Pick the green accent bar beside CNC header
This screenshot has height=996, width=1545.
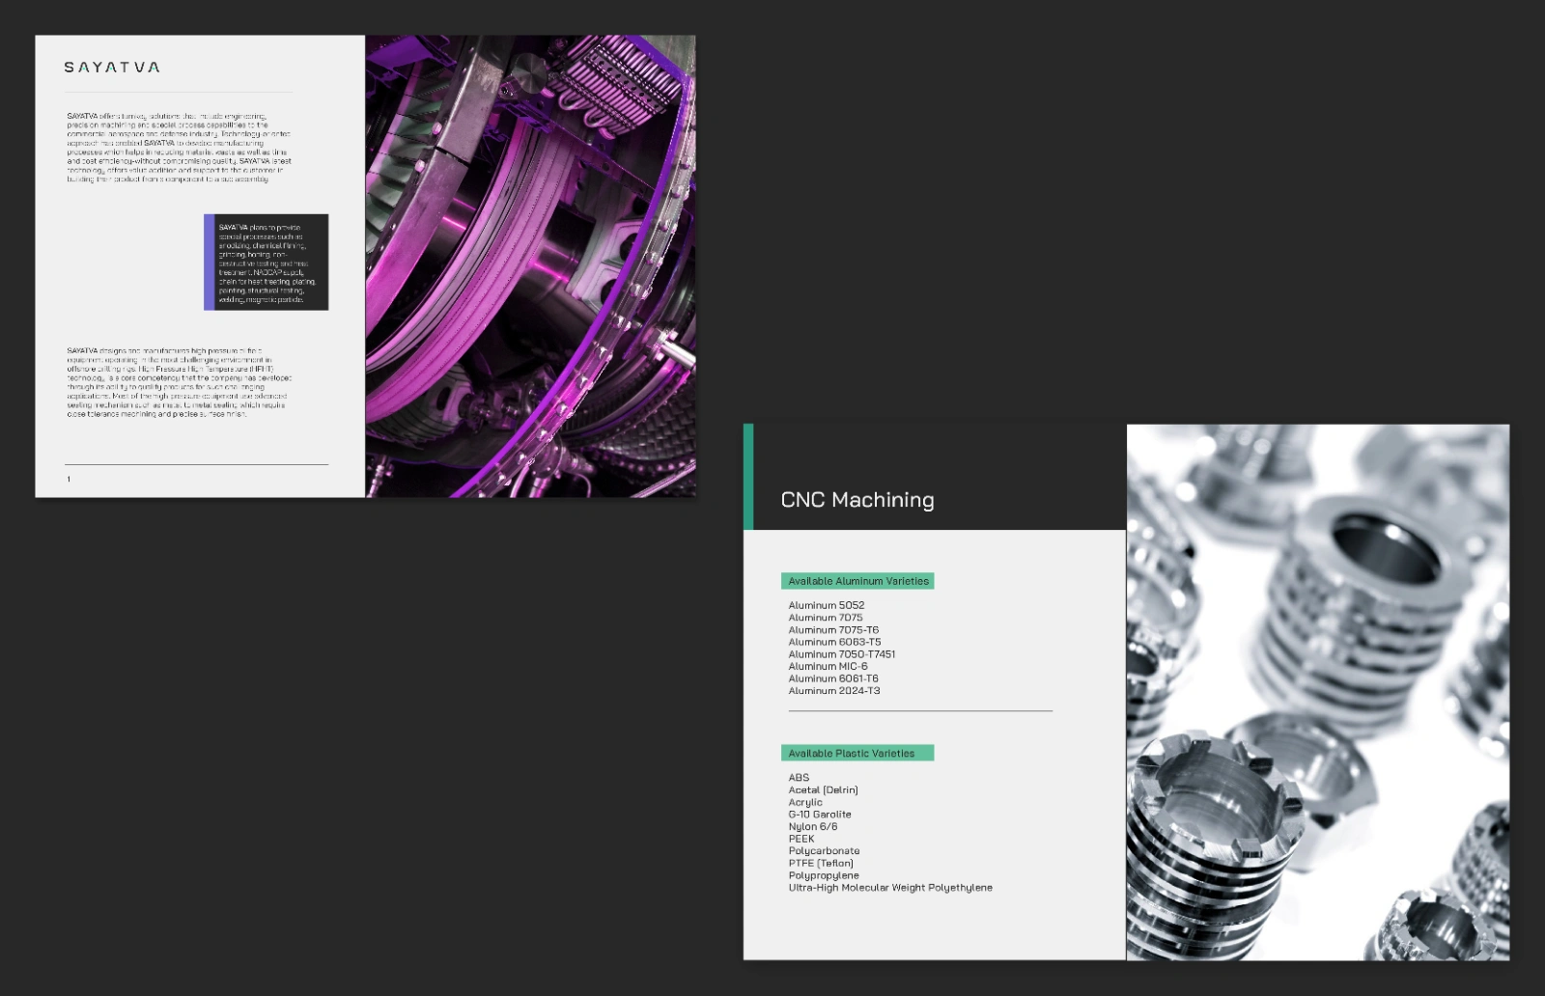coord(748,477)
